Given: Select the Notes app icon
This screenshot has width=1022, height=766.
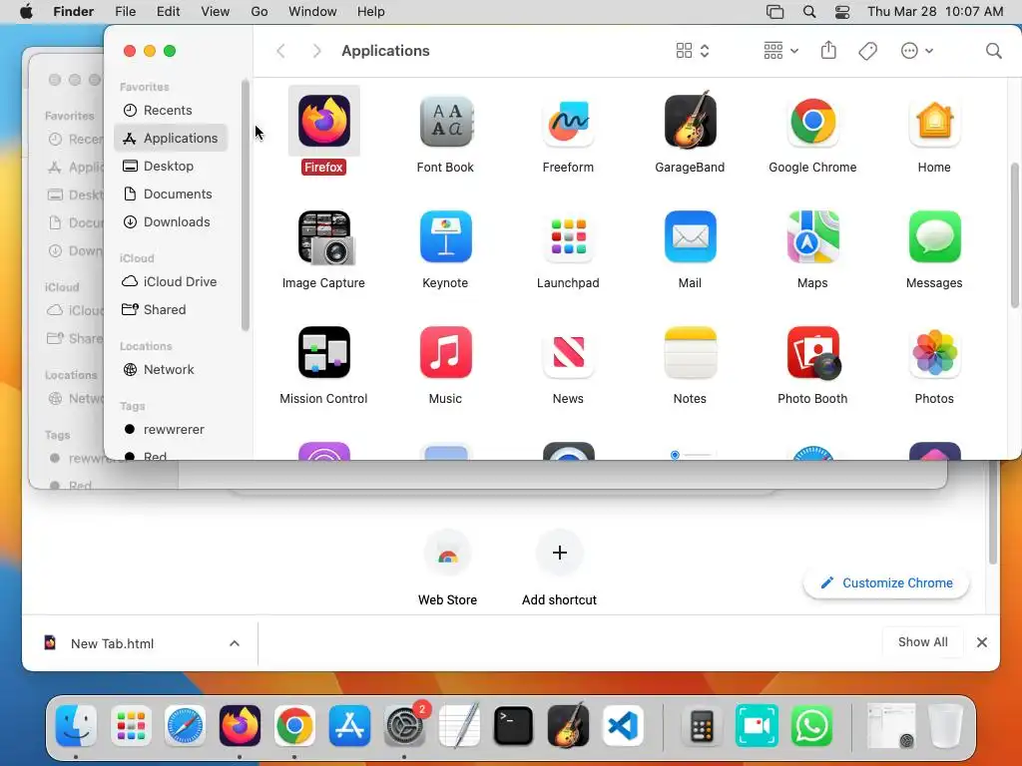Looking at the screenshot, I should [691, 352].
